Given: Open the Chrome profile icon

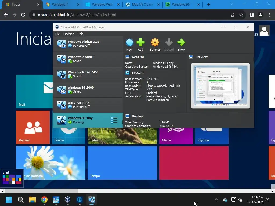Looking at the screenshot, I should click(x=260, y=15).
